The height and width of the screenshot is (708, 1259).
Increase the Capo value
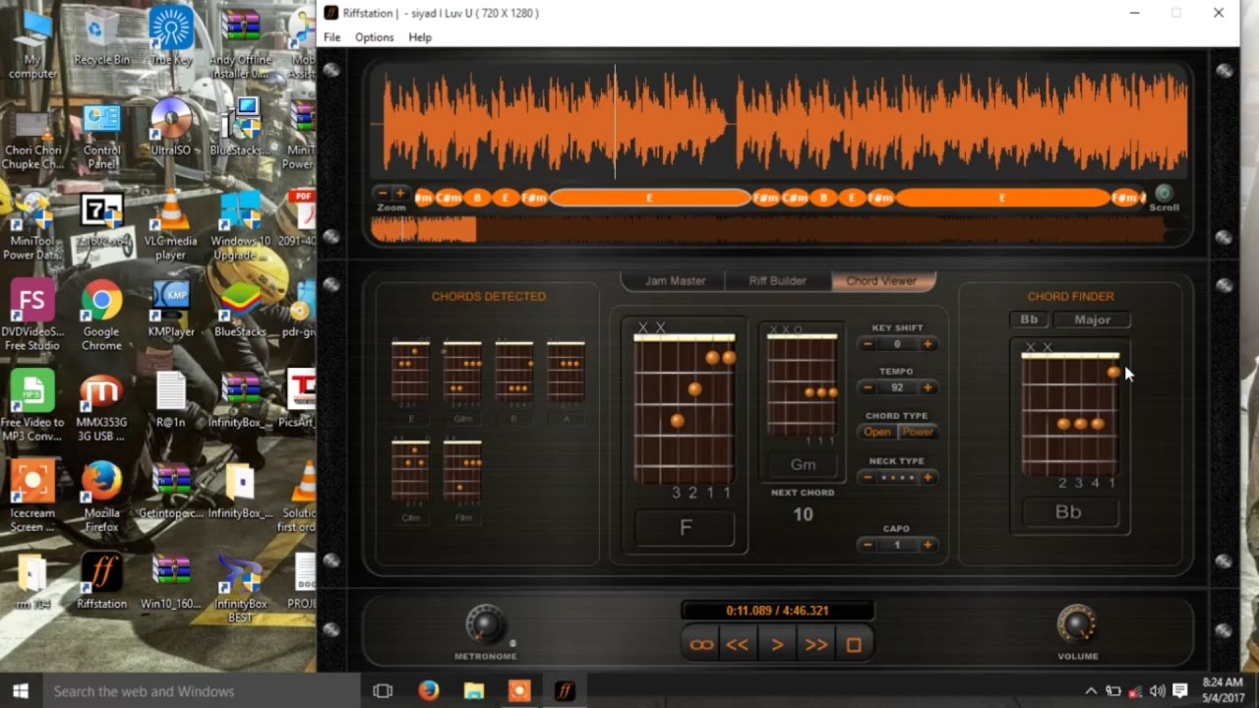[x=927, y=545]
